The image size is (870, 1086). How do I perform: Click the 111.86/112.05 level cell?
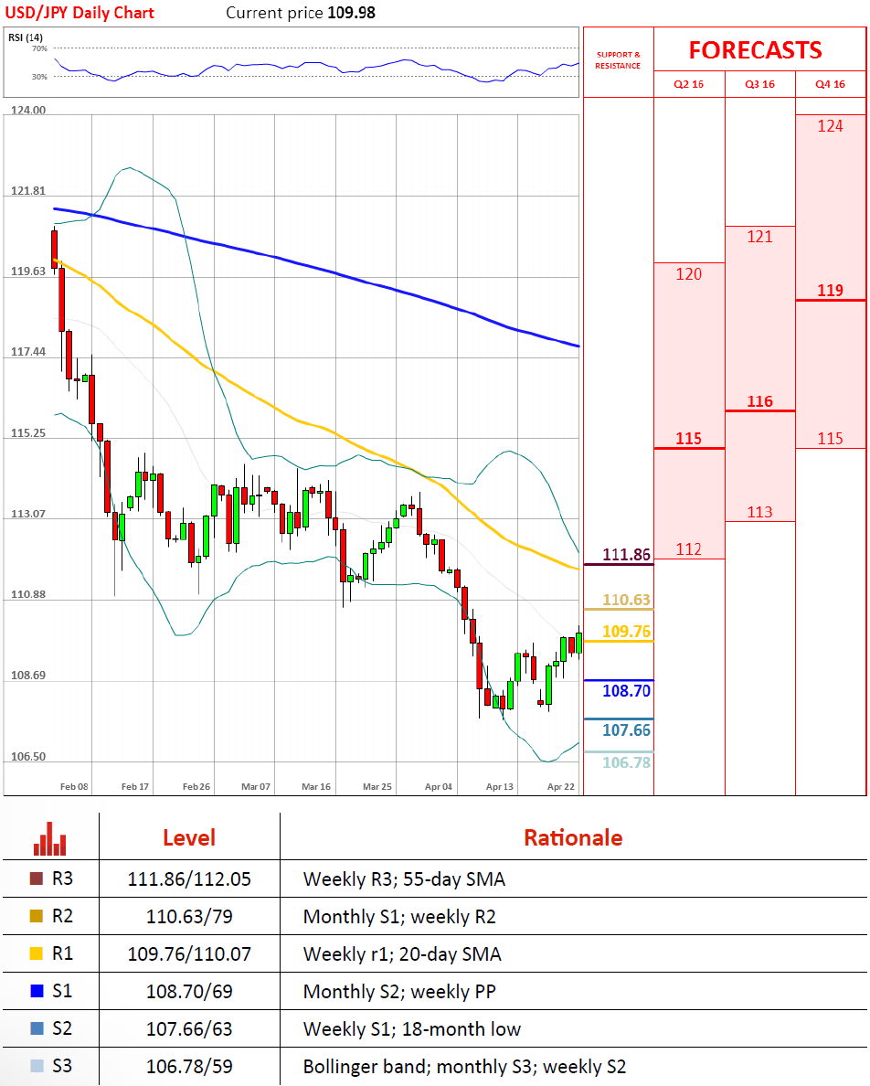pos(189,878)
